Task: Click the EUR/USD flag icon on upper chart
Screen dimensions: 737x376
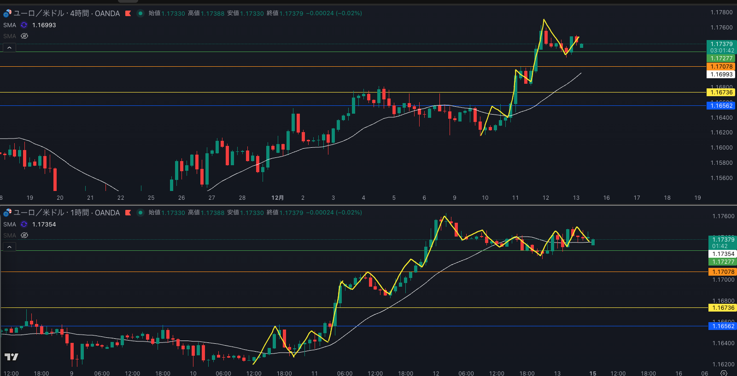Action: 7,13
